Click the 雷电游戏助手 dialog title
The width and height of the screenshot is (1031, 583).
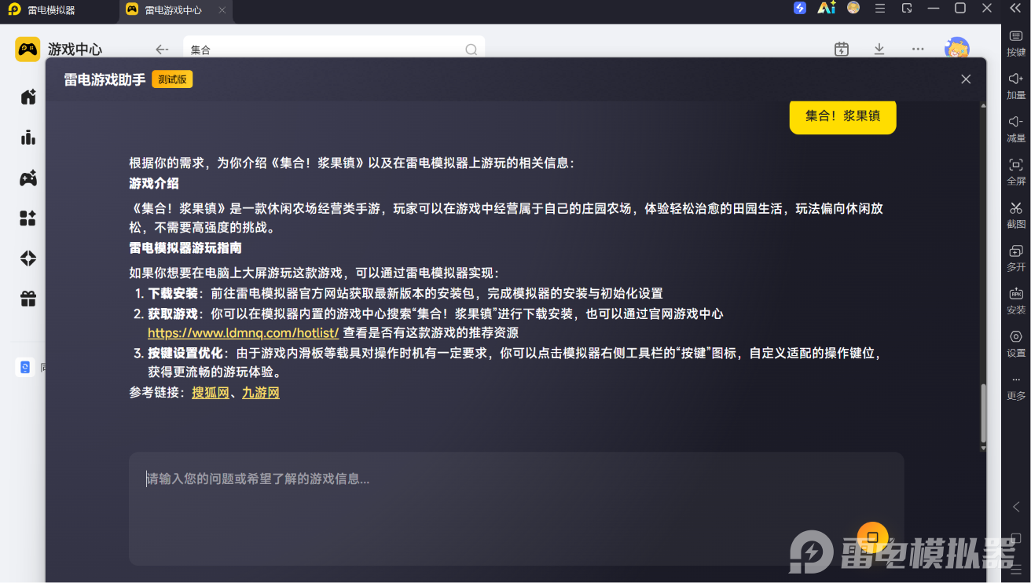pos(105,79)
